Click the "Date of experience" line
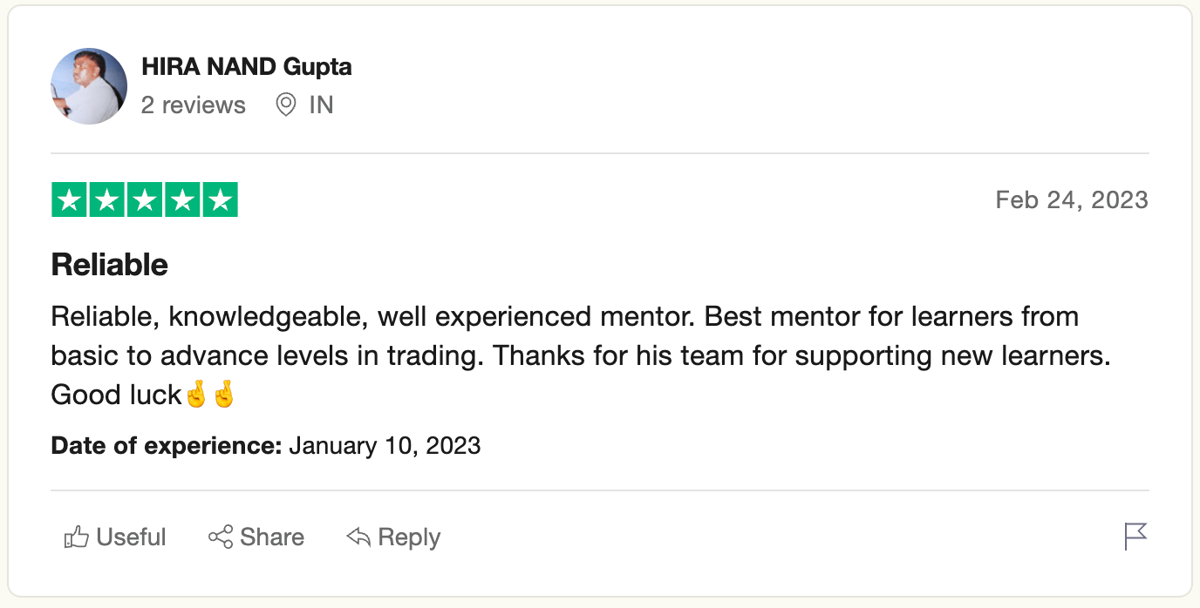The image size is (1200, 608). coord(266,446)
